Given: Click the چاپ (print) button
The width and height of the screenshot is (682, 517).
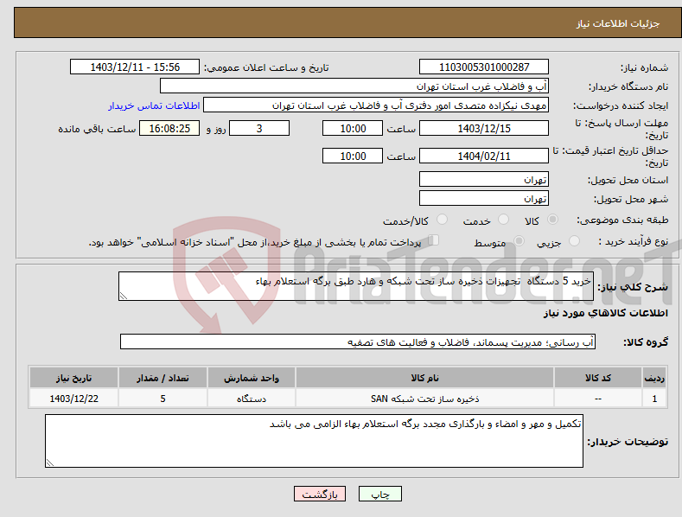Looking at the screenshot, I should [x=379, y=494].
